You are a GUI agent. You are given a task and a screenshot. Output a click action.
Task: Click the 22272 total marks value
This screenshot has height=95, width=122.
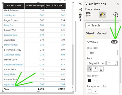[x=62, y=89]
